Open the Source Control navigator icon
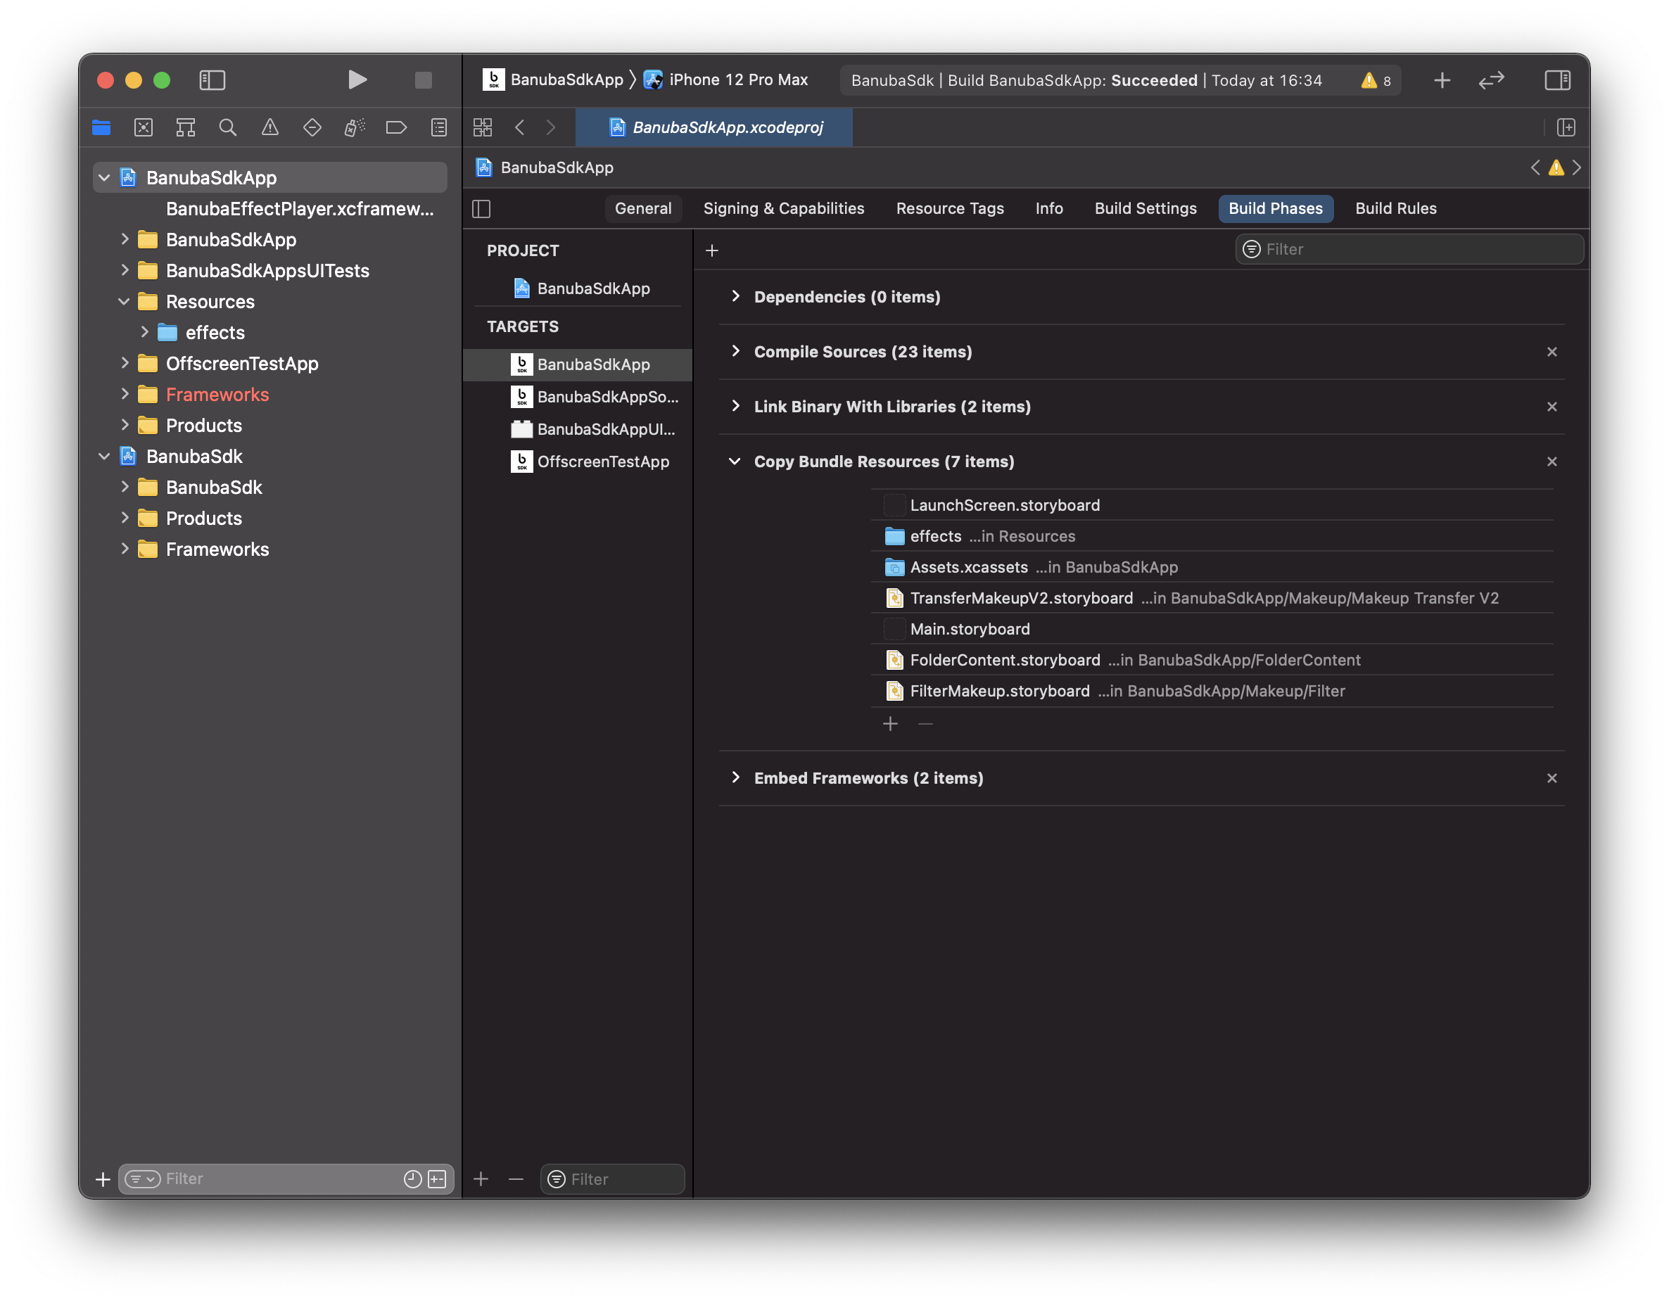The height and width of the screenshot is (1303, 1669). tap(144, 127)
